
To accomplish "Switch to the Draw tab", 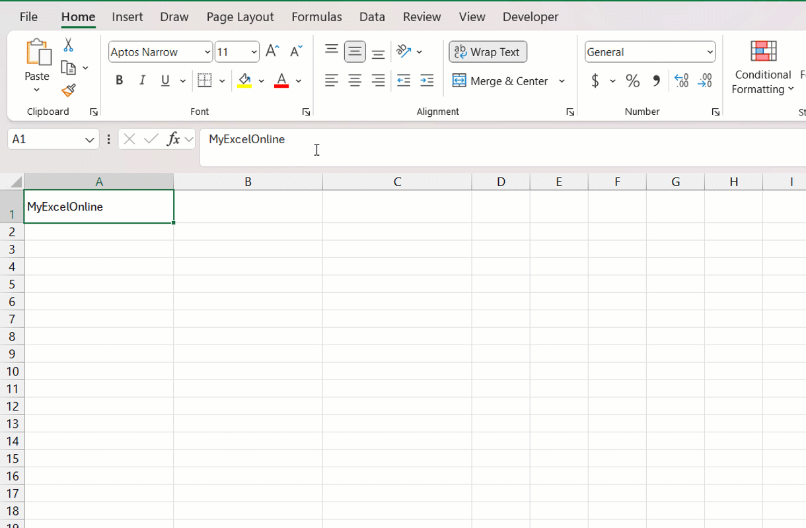I will click(x=174, y=16).
